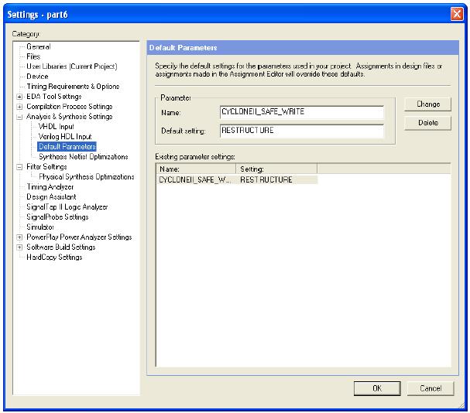Expand the Software Build Settings node
The height and width of the screenshot is (413, 470).
pos(19,247)
